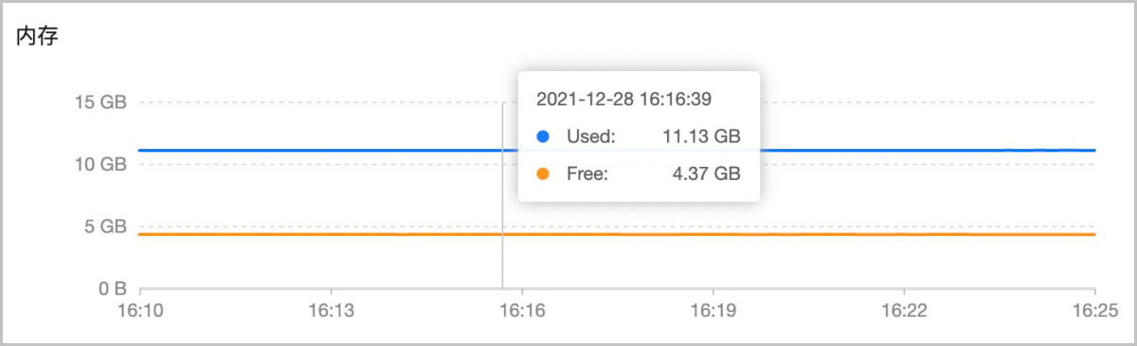Click the 16:13 time axis label
The width and height of the screenshot is (1137, 346).
pyautogui.click(x=330, y=310)
